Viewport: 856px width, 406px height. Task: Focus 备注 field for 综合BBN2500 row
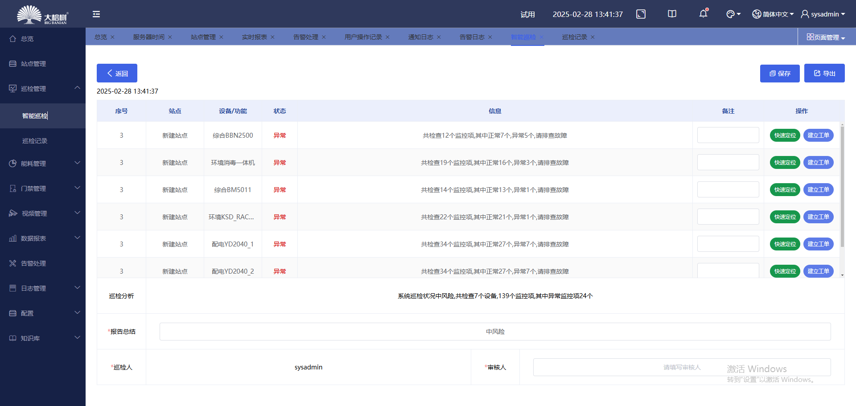pos(728,135)
